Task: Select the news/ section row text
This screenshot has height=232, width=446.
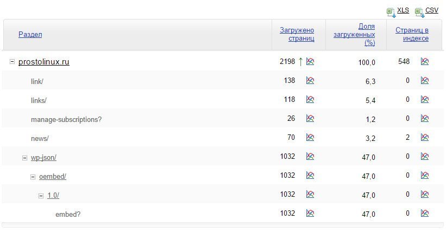Action: (40, 139)
